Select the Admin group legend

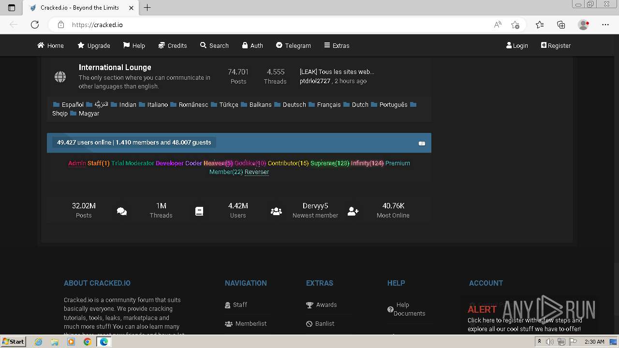click(77, 163)
